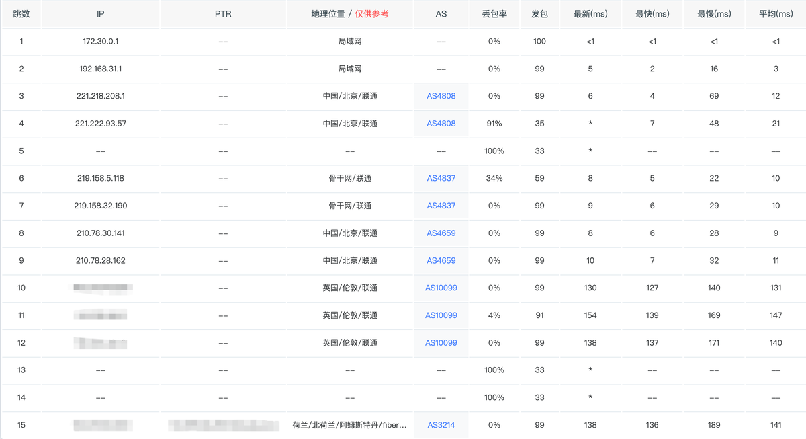Screen dimensions: 806x439
Task: Select IP address 192.168.31.1 cell
Action: [101, 69]
